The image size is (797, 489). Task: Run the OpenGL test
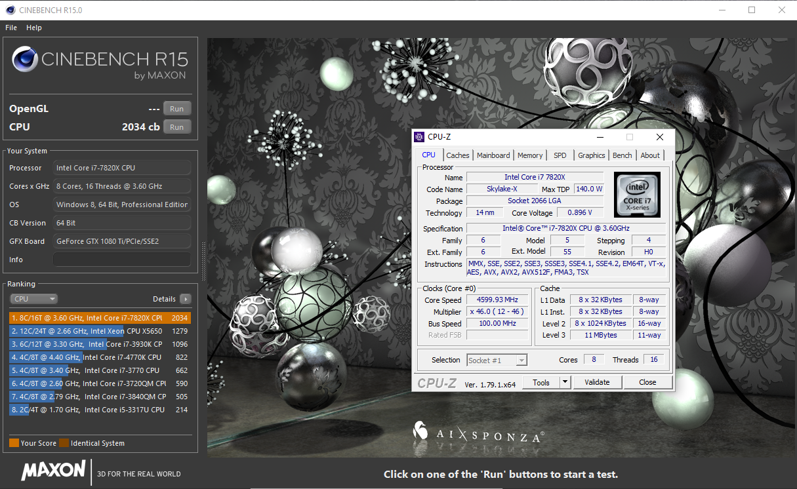(x=177, y=109)
